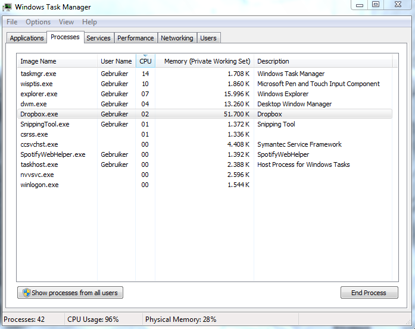Open the File menu
The width and height of the screenshot is (415, 329).
[12, 22]
